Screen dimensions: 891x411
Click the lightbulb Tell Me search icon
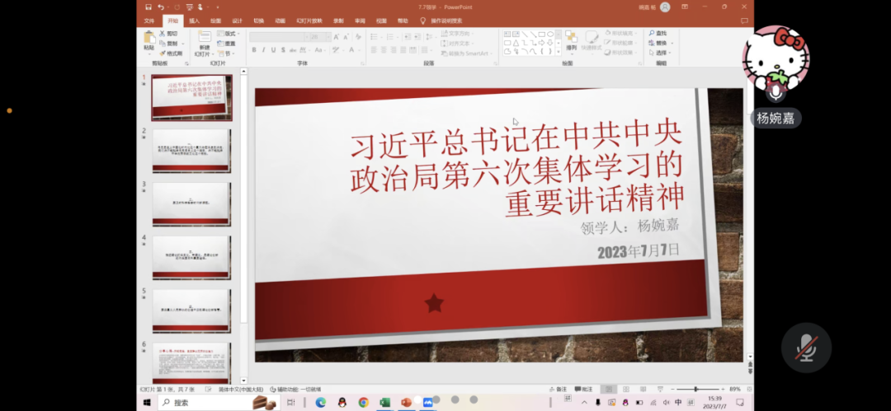click(422, 21)
